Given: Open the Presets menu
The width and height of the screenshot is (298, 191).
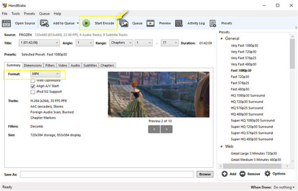Looking at the screenshot, I should 29,14.
